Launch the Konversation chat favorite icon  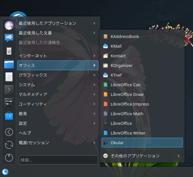click(x=9, y=38)
